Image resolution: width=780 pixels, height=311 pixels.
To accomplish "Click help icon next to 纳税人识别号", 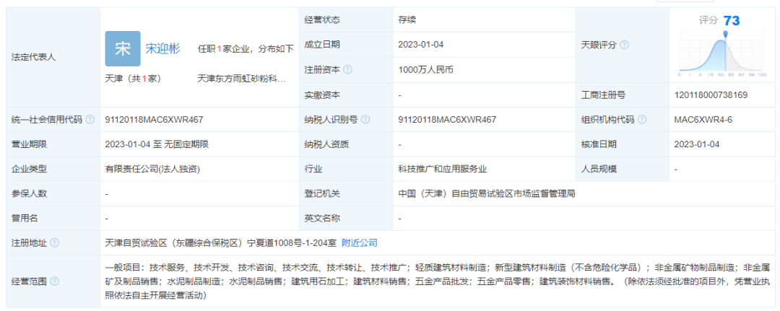I will (365, 119).
